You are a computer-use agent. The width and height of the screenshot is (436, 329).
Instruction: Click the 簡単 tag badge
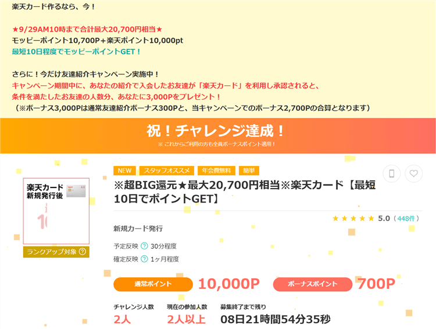pos(249,171)
